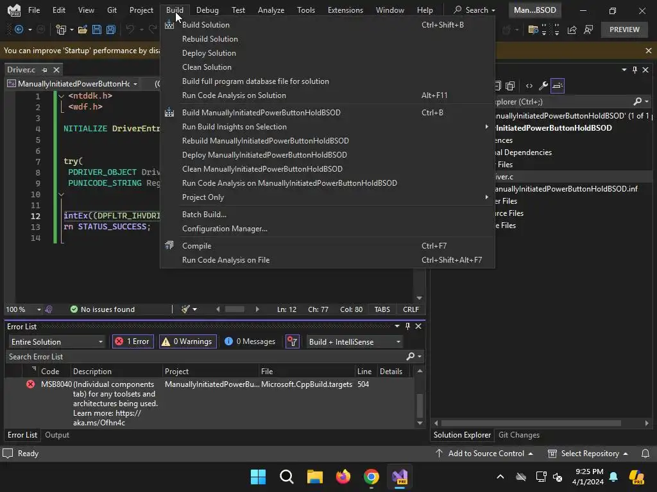Viewport: 657px width, 492px height.
Task: Click the Save floppy disk icon
Action: coord(97,29)
